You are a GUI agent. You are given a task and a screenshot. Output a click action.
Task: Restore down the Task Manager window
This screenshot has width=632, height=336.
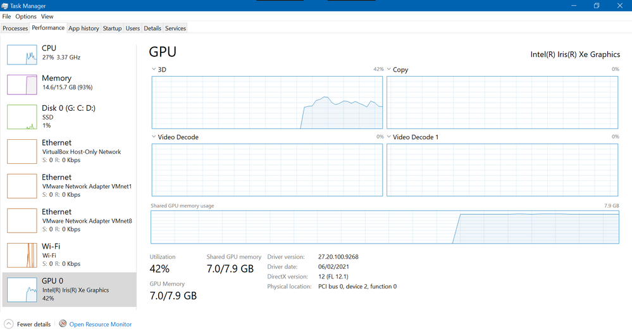597,6
